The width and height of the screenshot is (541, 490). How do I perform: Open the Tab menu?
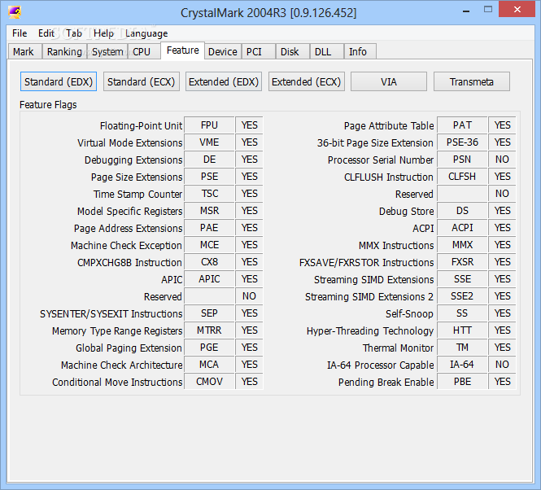point(74,33)
